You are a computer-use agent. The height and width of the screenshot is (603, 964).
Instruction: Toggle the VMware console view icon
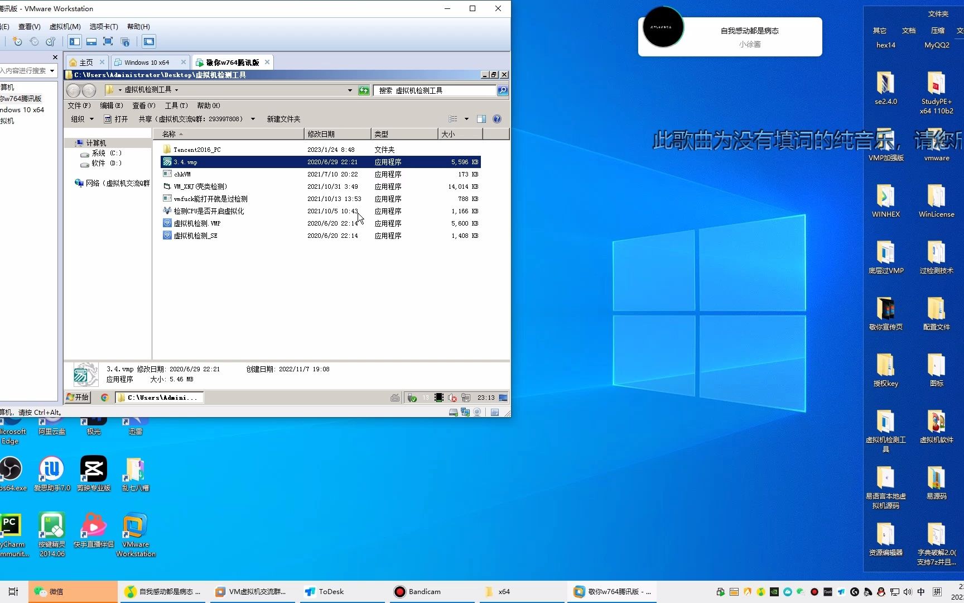point(148,41)
